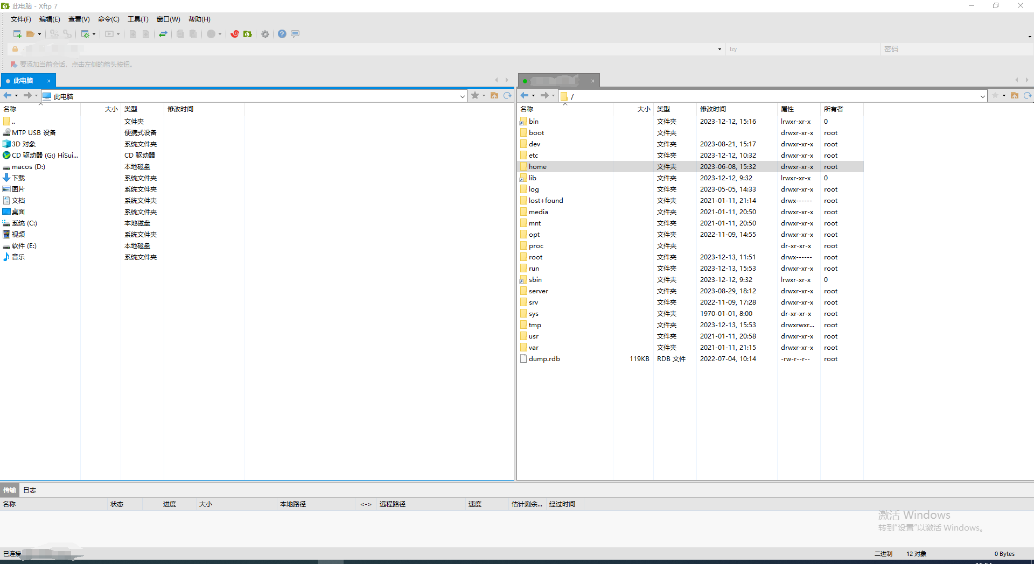Image resolution: width=1034 pixels, height=564 pixels.
Task: Switch to the 传输 transfer tab
Action: [9, 490]
